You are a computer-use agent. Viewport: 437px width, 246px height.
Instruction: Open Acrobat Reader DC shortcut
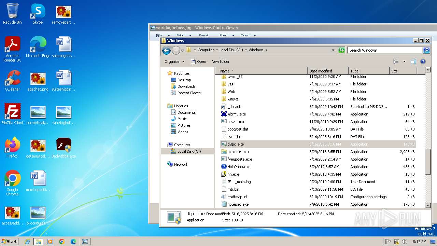[12, 49]
